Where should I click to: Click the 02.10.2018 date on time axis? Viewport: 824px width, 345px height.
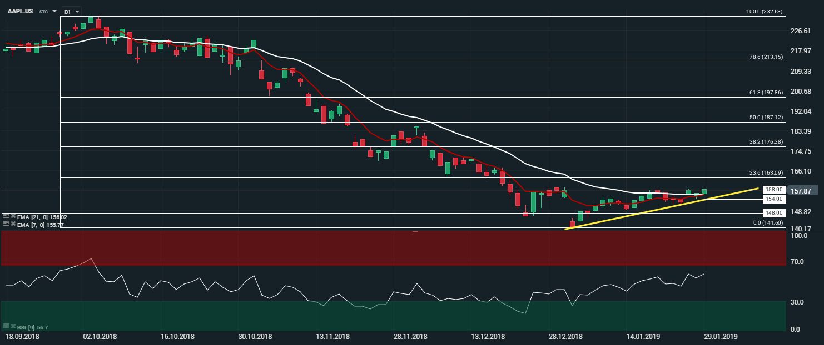click(x=99, y=337)
